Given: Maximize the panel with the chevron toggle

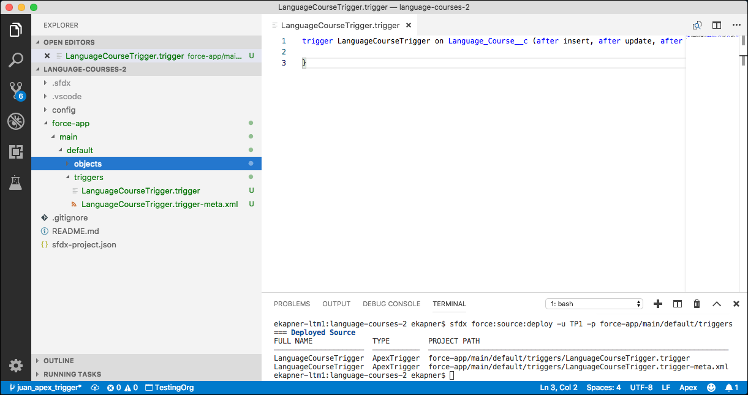Looking at the screenshot, I should [716, 303].
